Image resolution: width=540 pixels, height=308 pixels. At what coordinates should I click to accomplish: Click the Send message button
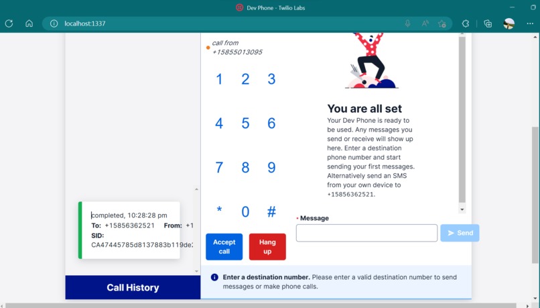[x=460, y=233]
